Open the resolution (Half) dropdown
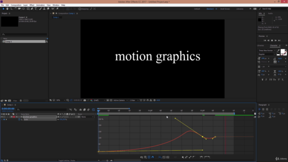Screen dimensions: 288x162 (x=99, y=100)
